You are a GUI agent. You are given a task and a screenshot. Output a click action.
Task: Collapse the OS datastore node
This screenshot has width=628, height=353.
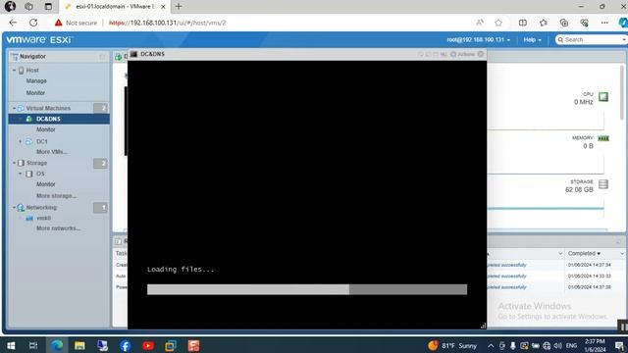pos(20,174)
